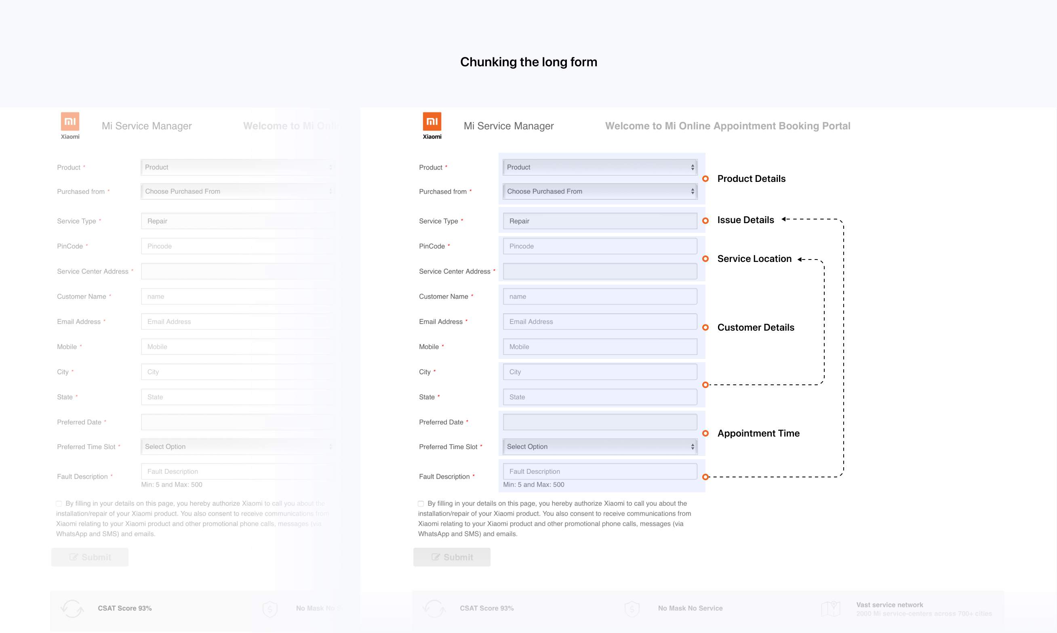Click Submit on the right form
This screenshot has height=633, width=1057.
452,557
